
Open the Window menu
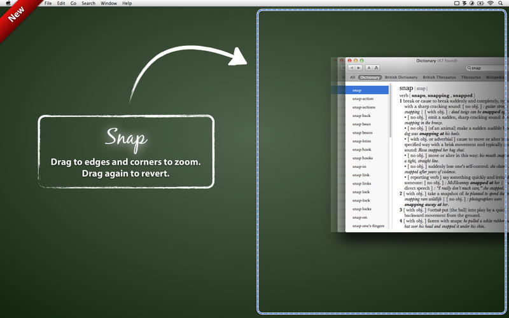point(108,3)
